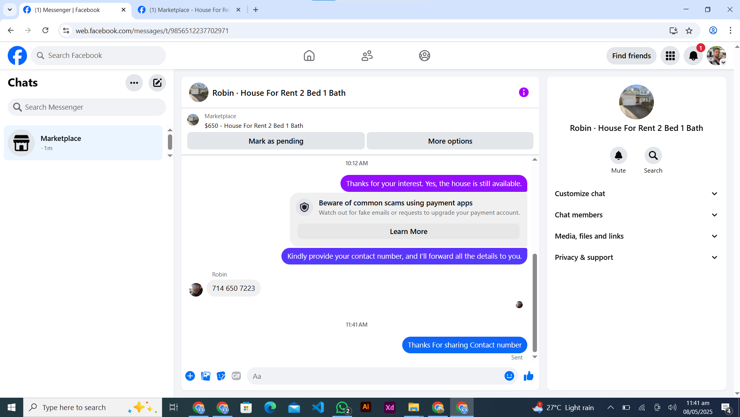
Task: Open the Facebook menu grid icon
Action: pos(670,56)
